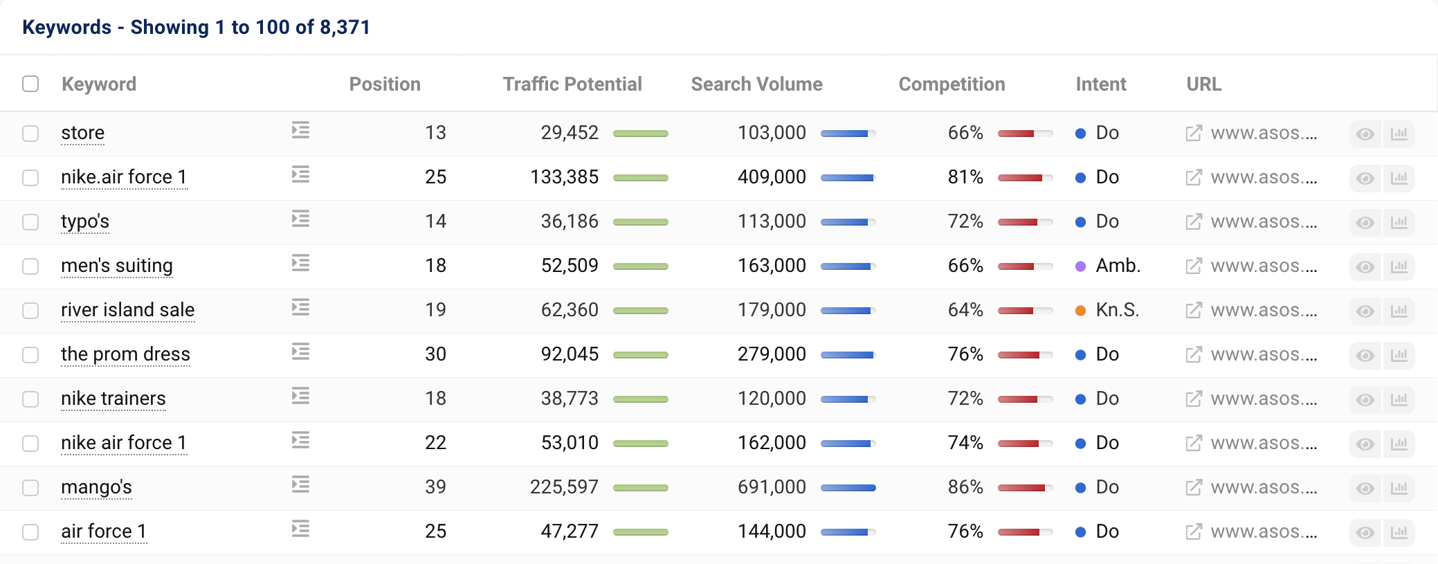Open SERP details icon for keyword store
Viewport: 1438px width, 564px height.
pyautogui.click(x=300, y=130)
